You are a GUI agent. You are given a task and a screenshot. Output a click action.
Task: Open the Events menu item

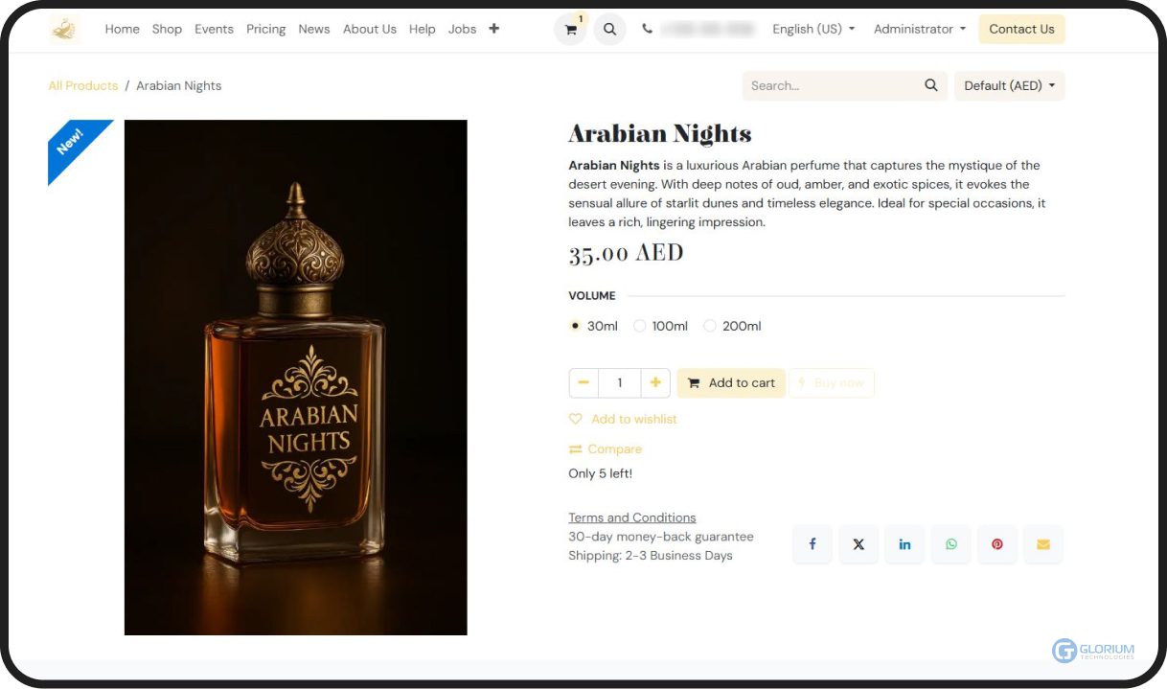tap(214, 29)
